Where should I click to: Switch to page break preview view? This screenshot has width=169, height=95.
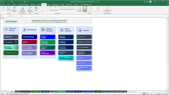coord(151,94)
